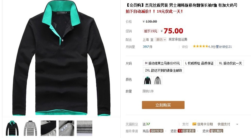Show the folded gray fabric thumbnail
Viewport: 251px width, 138px height.
click(84, 128)
